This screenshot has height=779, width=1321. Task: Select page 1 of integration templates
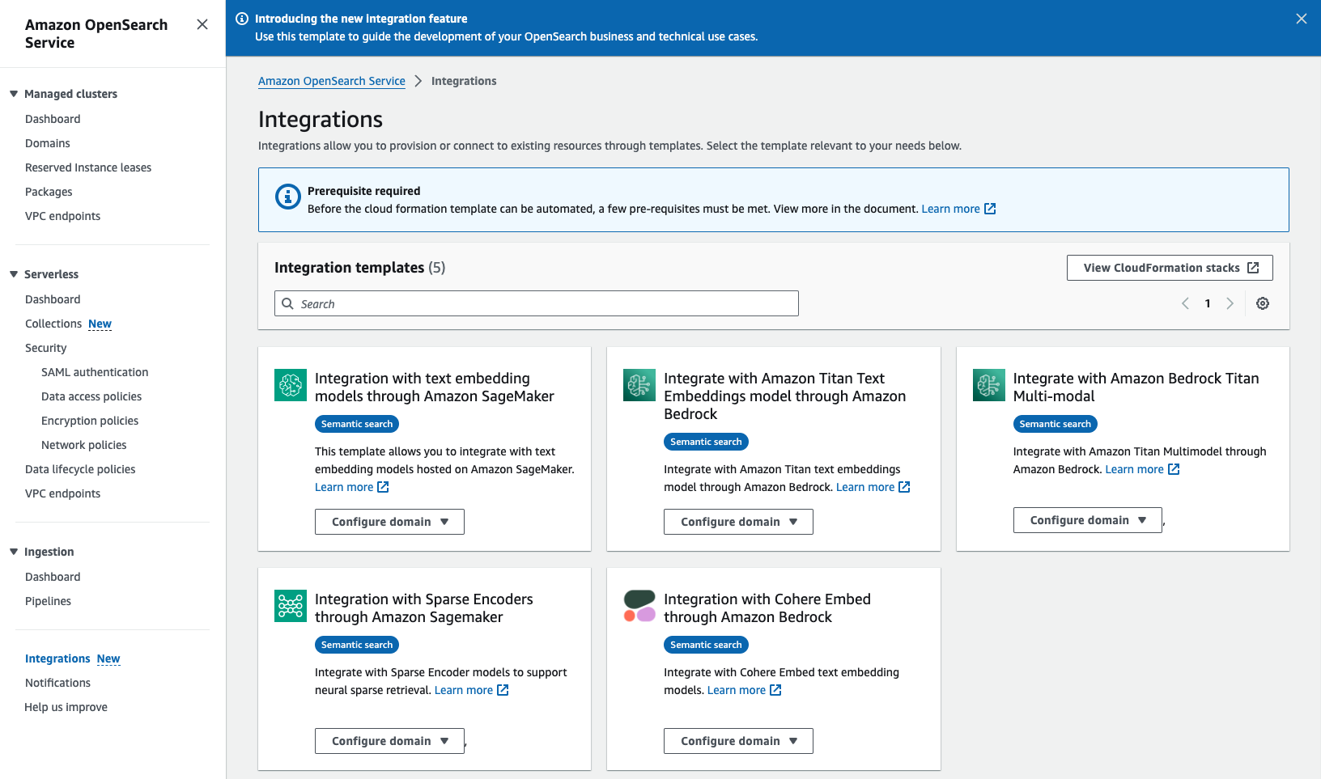1208,303
